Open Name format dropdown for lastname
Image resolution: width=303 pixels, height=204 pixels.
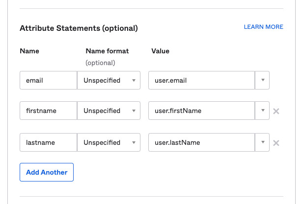109,143
